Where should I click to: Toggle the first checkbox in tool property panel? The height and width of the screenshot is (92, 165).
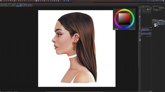click(142, 11)
